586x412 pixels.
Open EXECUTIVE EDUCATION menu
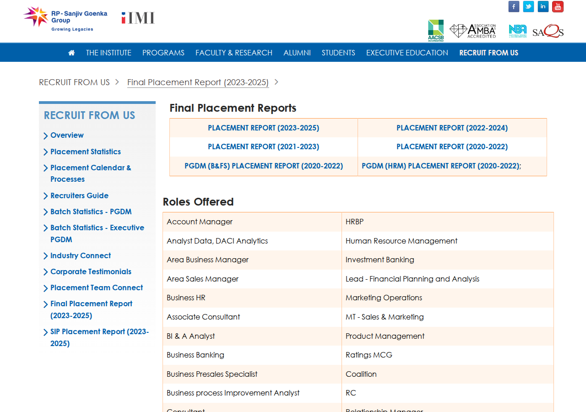[x=407, y=53]
